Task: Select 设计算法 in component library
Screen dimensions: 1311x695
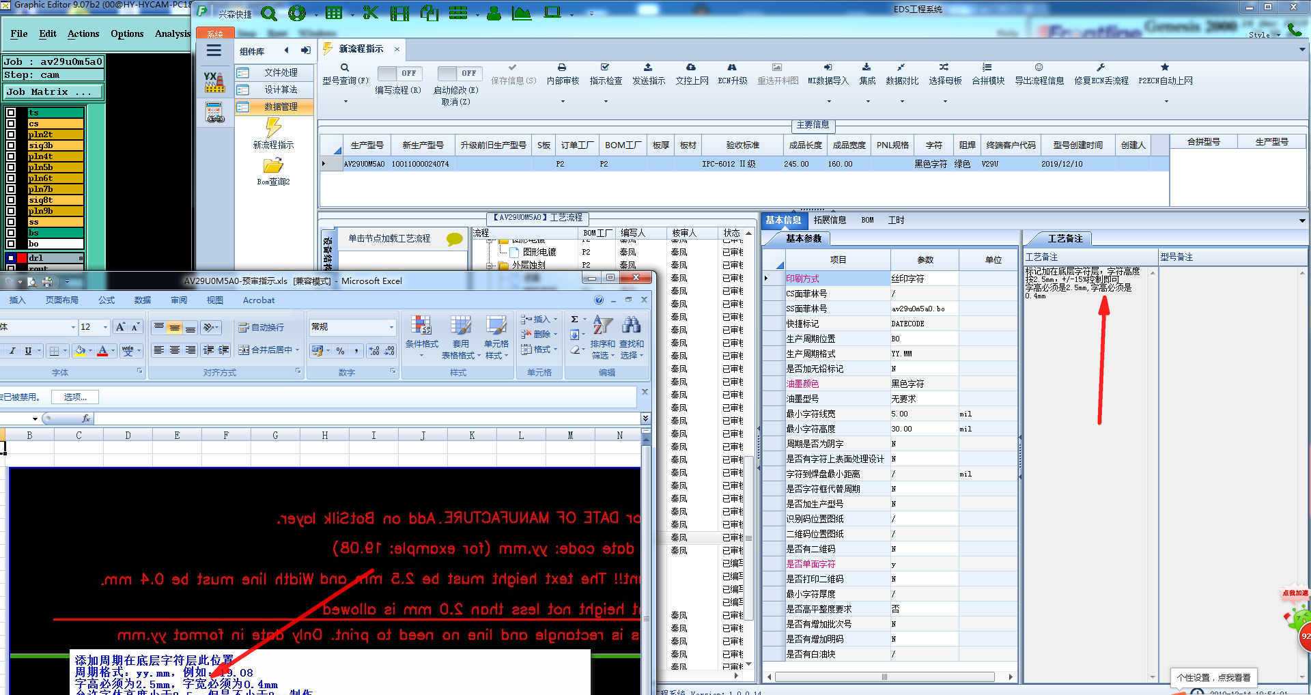Action: click(x=274, y=89)
